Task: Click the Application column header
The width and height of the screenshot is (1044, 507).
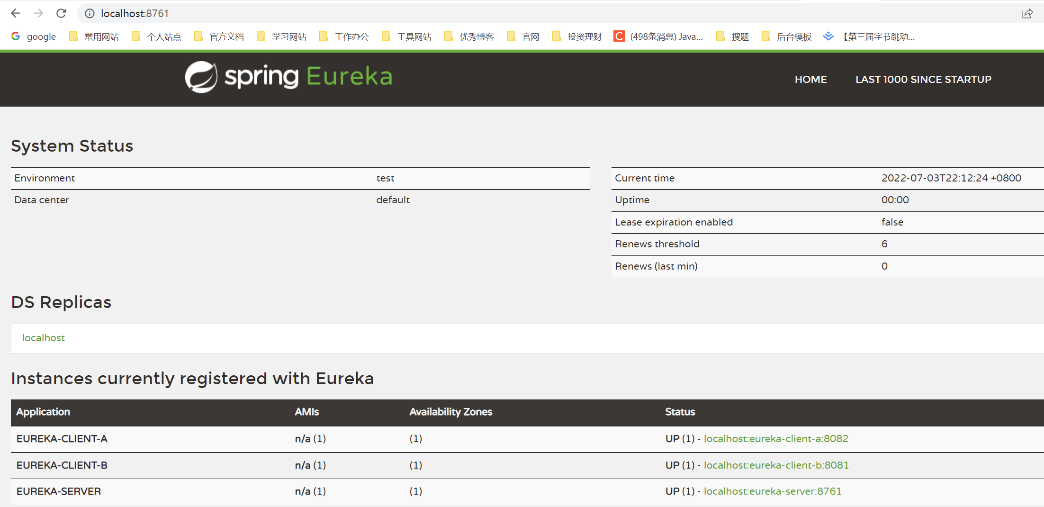Action: (x=43, y=412)
